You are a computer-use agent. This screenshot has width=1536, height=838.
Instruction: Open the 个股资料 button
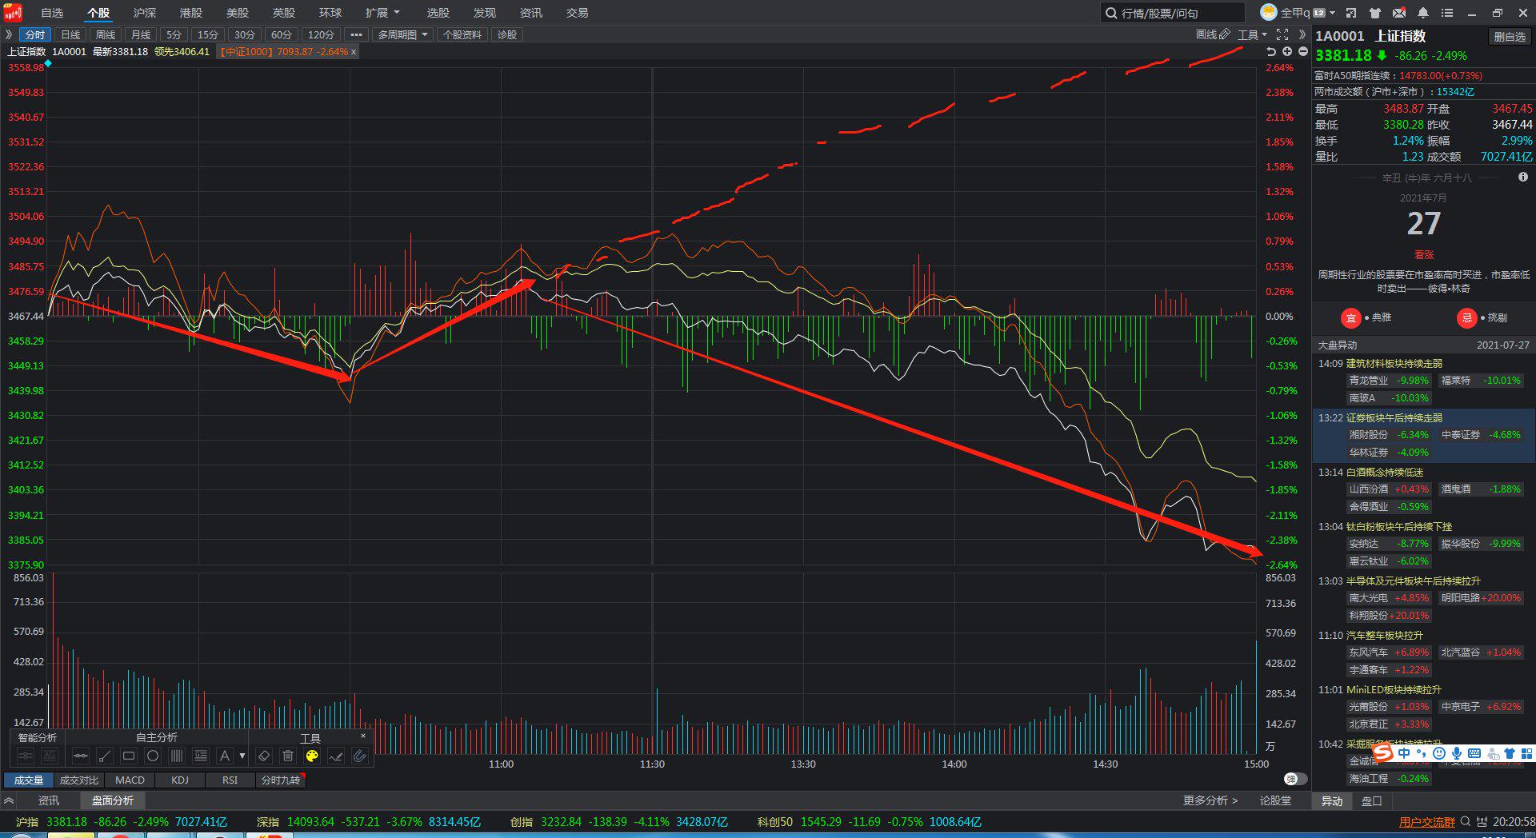point(462,34)
